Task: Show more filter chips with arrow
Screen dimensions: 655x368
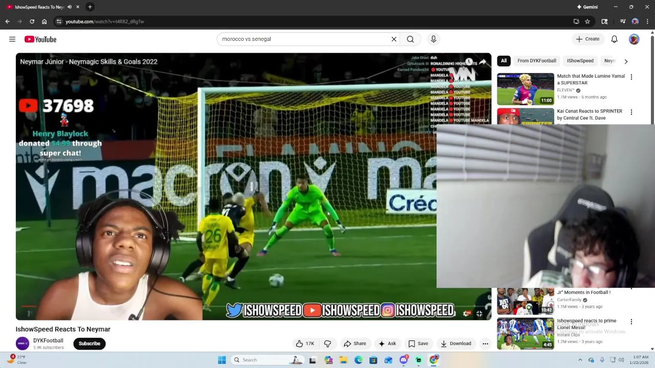Action: pyautogui.click(x=626, y=61)
